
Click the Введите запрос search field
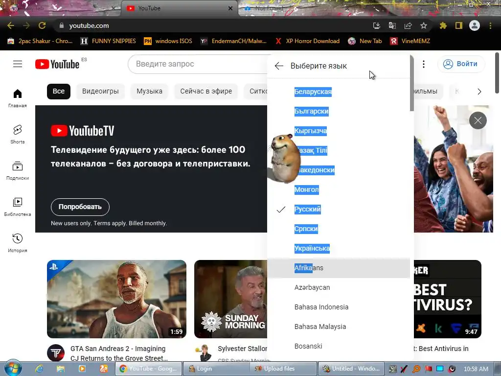tap(198, 64)
